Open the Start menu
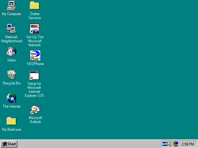The image size is (198, 148). tap(9, 144)
